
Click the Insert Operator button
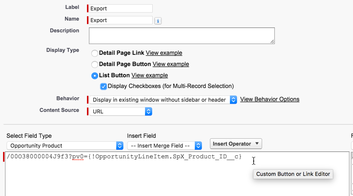(236, 144)
